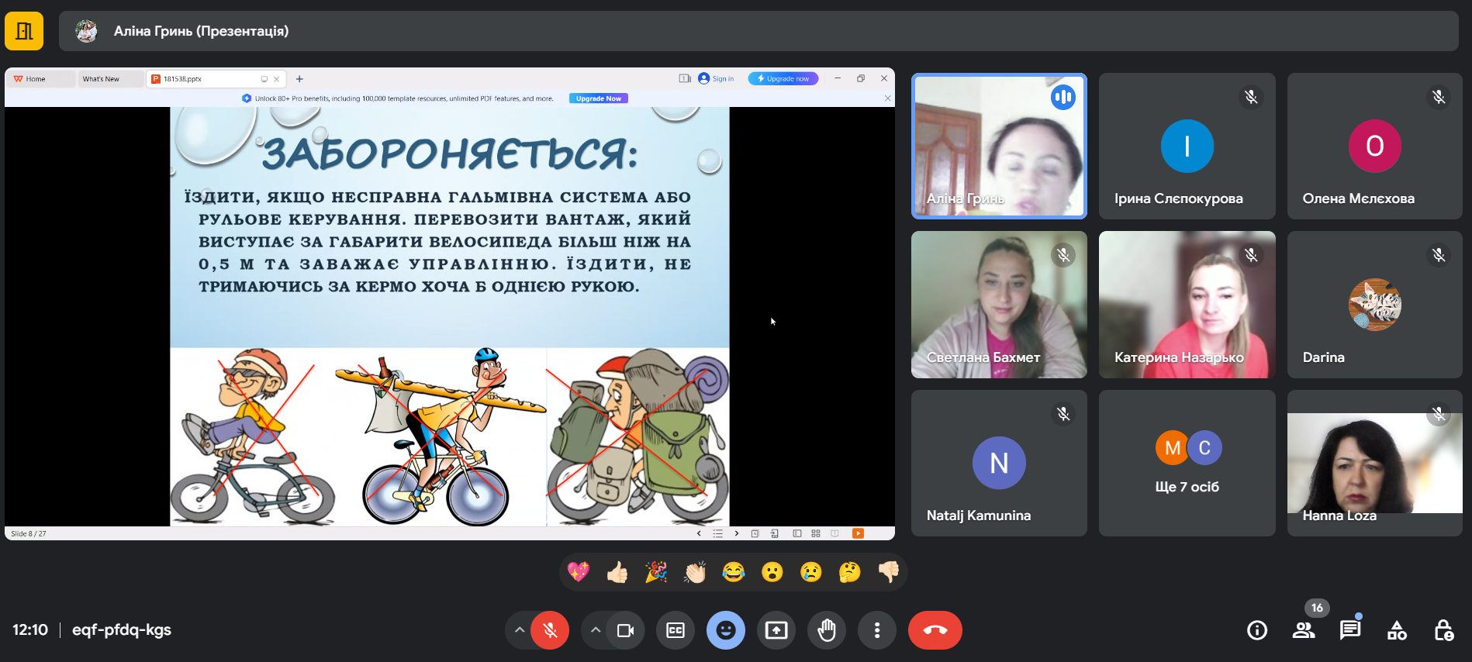Open more options three-dot menu

(877, 630)
